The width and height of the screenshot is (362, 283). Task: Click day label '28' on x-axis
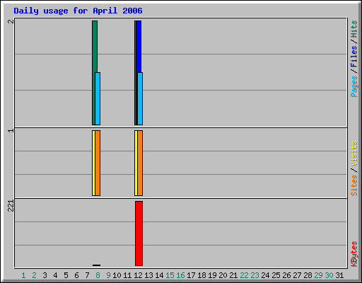coord(308,275)
